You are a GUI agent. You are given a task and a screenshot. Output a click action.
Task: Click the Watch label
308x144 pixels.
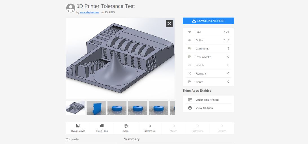tap(200, 66)
